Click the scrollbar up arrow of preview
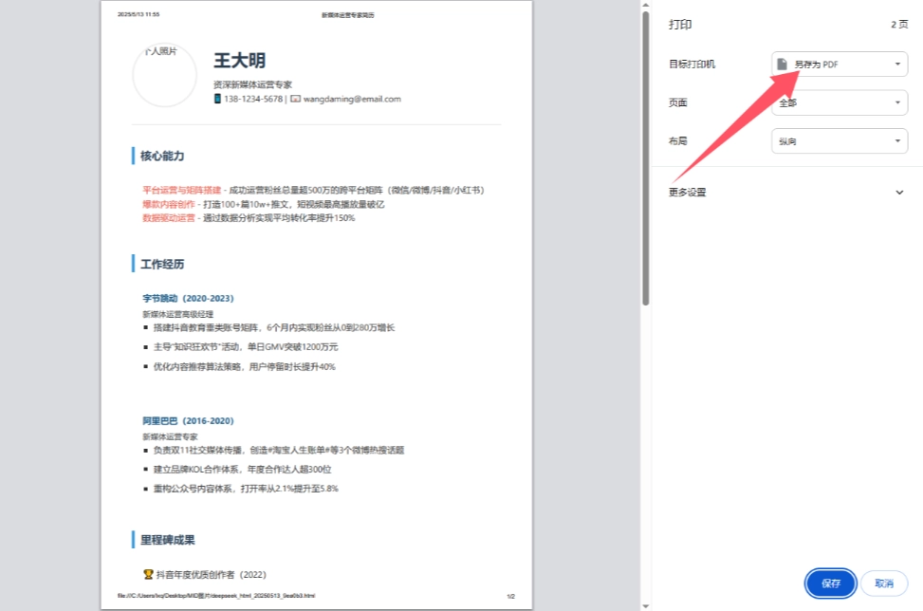The height and width of the screenshot is (611, 923). coord(646,5)
